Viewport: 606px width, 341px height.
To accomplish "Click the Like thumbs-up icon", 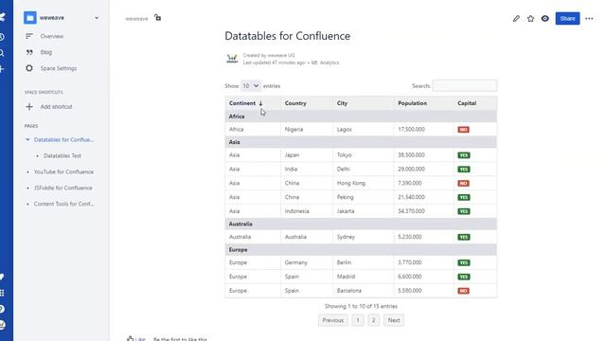I will [131, 339].
